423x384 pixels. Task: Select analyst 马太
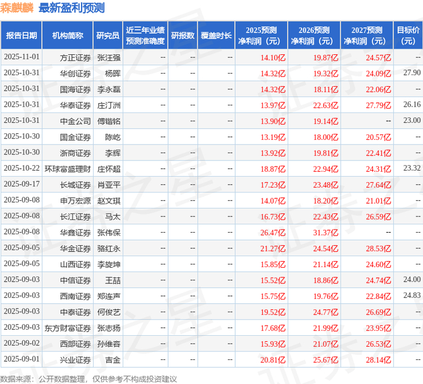(x=113, y=216)
